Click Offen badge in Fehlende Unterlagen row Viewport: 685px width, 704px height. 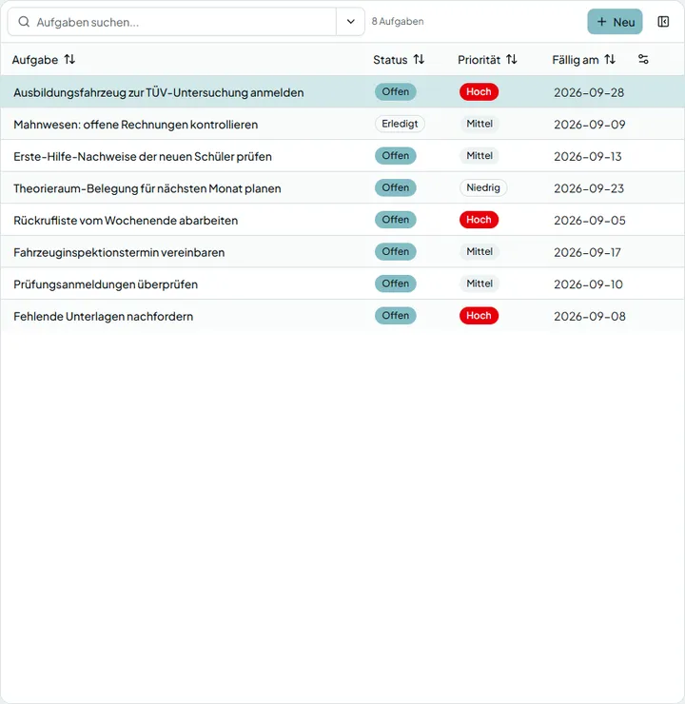point(396,316)
